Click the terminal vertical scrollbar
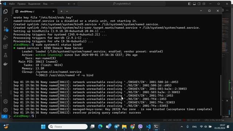 point(221,95)
